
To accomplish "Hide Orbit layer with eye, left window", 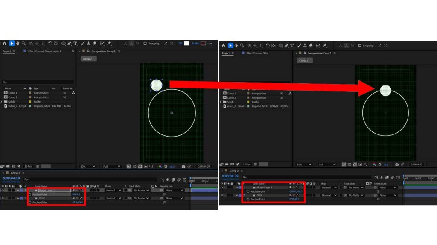I will [3, 198].
